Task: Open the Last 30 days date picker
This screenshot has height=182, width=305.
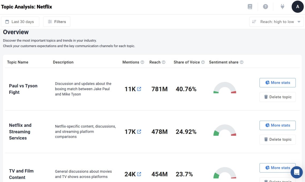Action: pyautogui.click(x=20, y=22)
